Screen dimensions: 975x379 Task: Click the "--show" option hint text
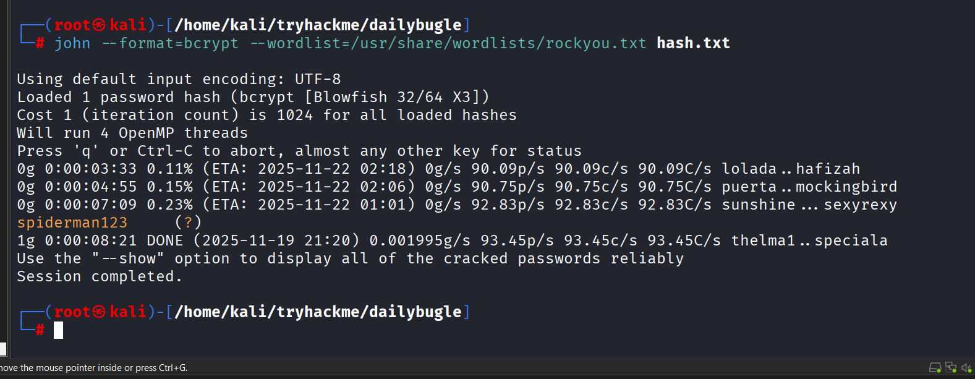point(128,258)
